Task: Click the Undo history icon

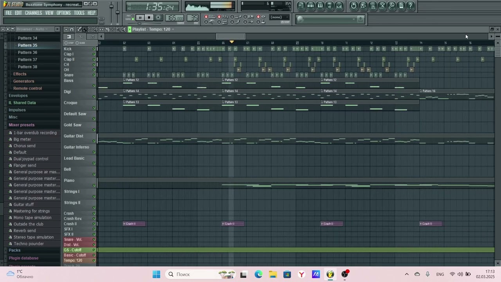Action: 353,6
